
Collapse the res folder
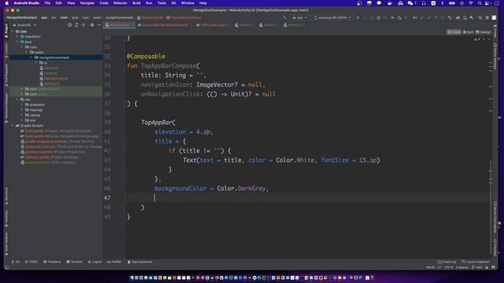click(17, 100)
